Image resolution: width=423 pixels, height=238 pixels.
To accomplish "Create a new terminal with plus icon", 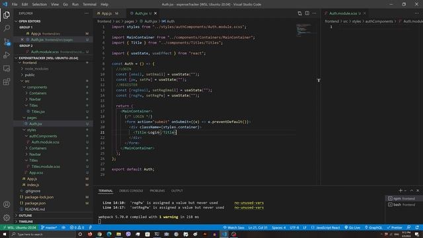I will [401, 190].
